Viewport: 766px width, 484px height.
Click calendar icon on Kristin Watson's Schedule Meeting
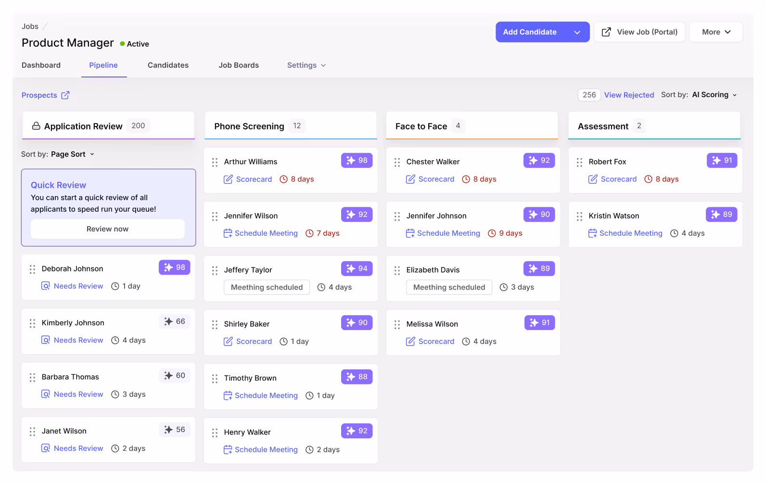point(592,233)
